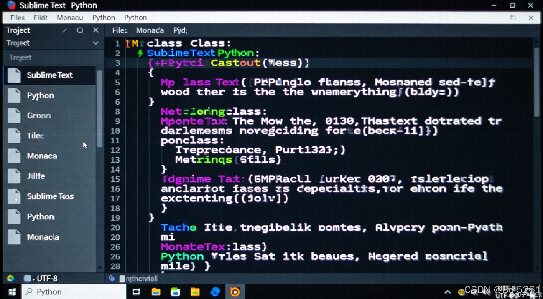This screenshot has width=543, height=299.
Task: Click the sidebar file list scrollbar
Action: click(x=99, y=109)
